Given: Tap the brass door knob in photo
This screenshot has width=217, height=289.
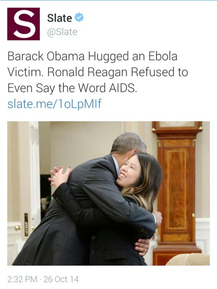Looking at the screenshot, I should [18, 228].
